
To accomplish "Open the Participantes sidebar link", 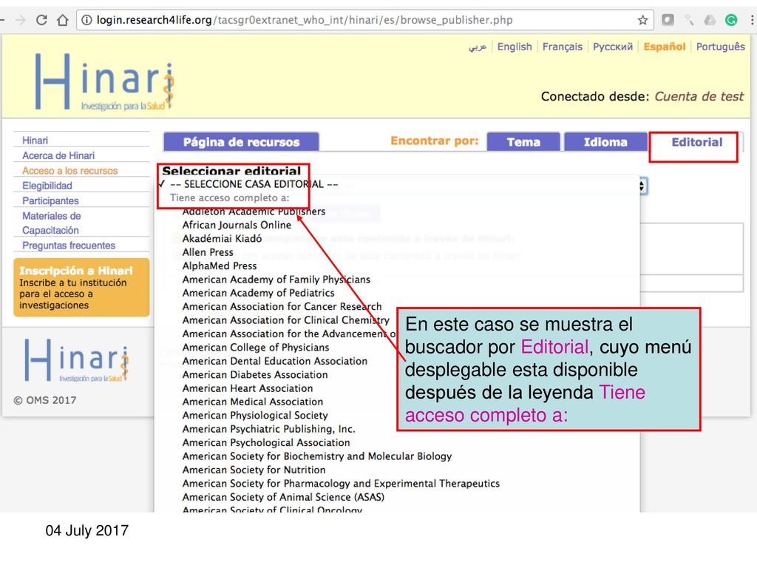I will tap(50, 200).
